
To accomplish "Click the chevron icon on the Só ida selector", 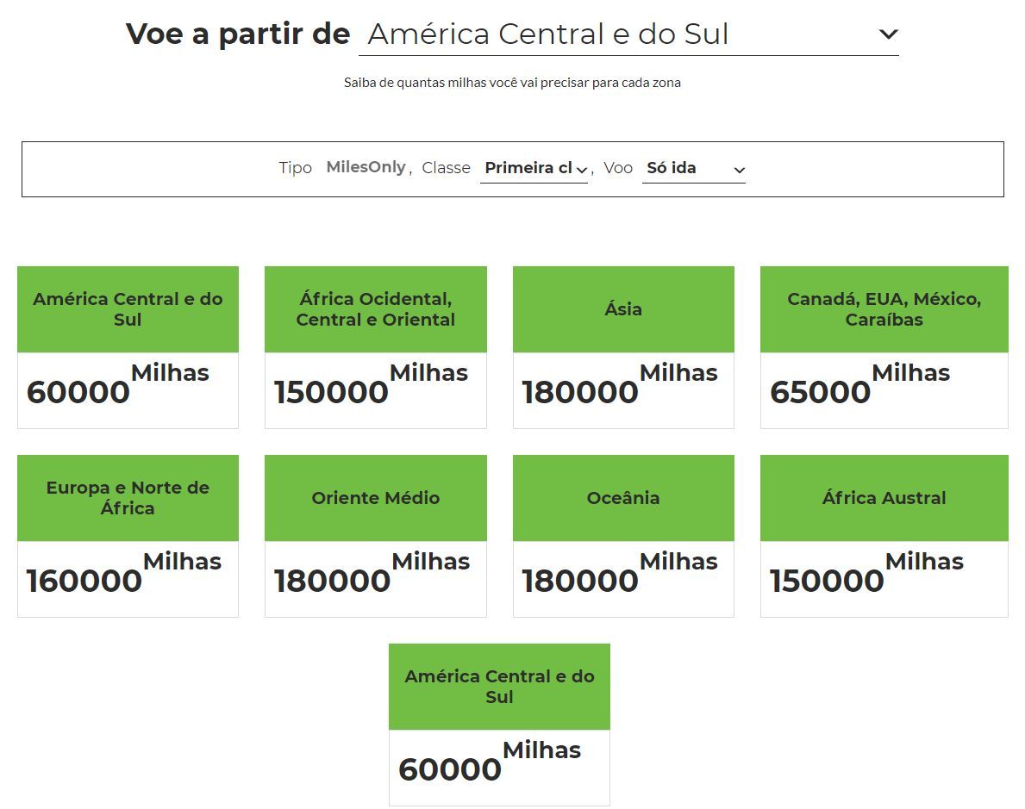I will click(740, 170).
